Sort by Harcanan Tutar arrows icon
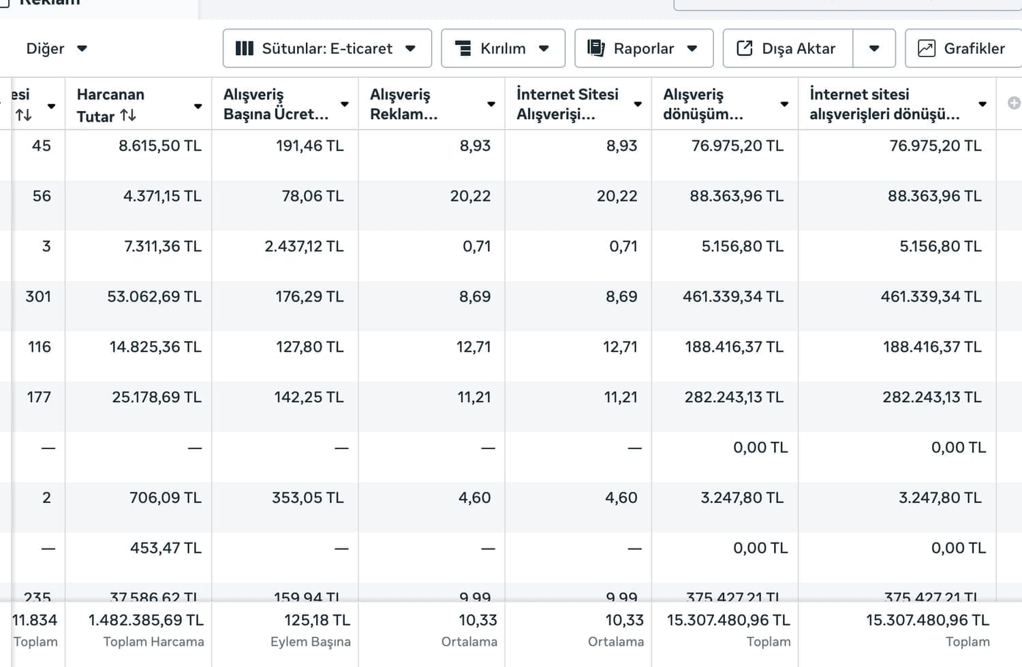Viewport: 1022px width, 667px height. (128, 116)
